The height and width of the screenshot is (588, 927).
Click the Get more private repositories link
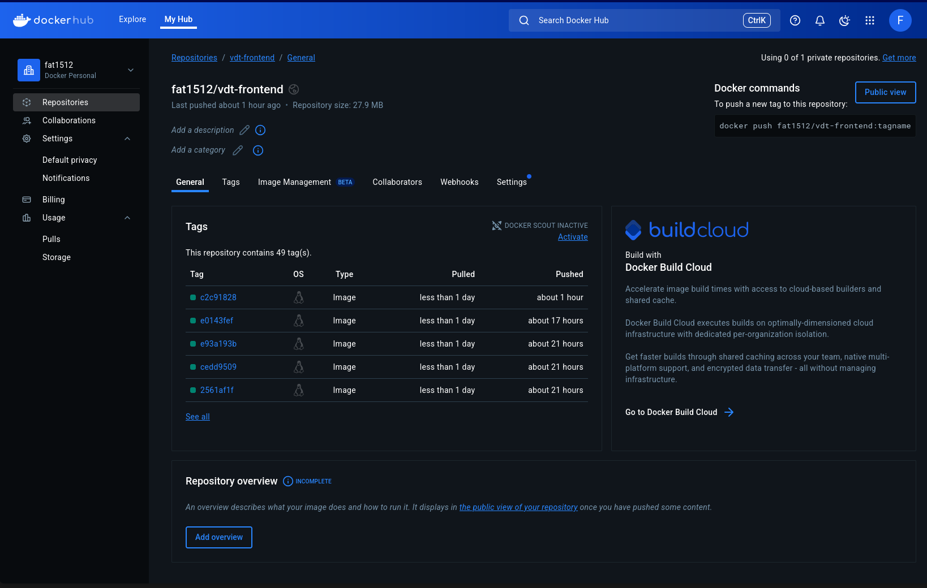coord(899,58)
